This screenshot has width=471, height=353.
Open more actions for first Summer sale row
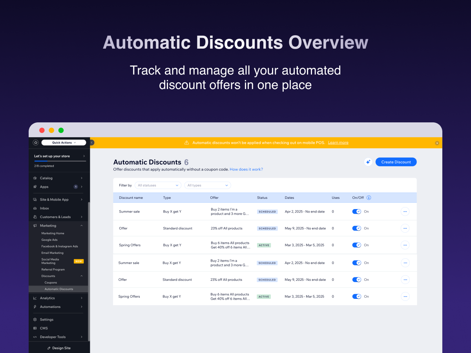(x=405, y=211)
